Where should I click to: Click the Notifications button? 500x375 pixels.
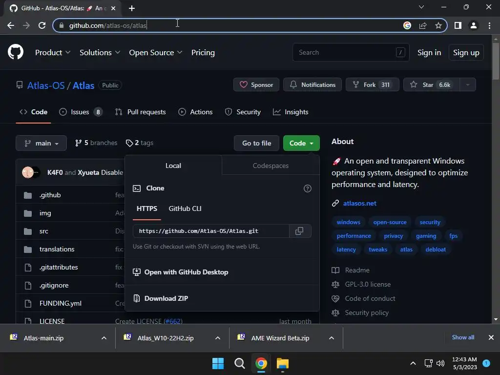[312, 85]
